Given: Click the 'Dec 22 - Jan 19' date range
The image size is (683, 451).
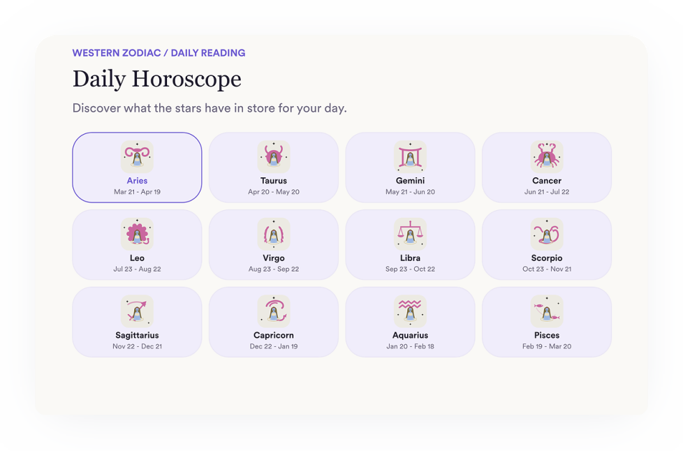Looking at the screenshot, I should (274, 346).
